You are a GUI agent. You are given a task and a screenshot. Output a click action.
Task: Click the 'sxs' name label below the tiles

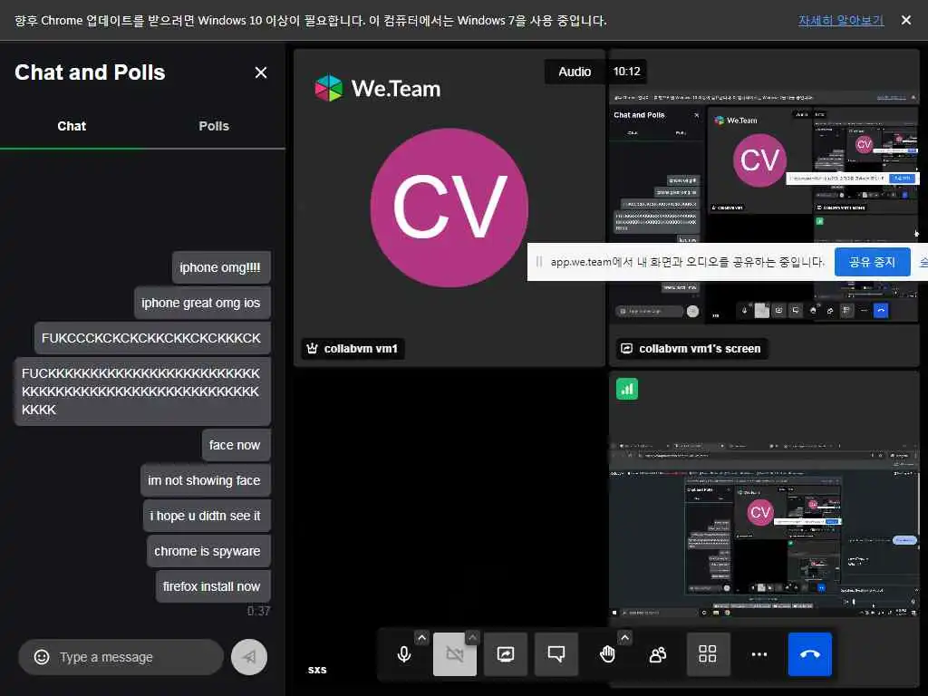pyautogui.click(x=317, y=670)
